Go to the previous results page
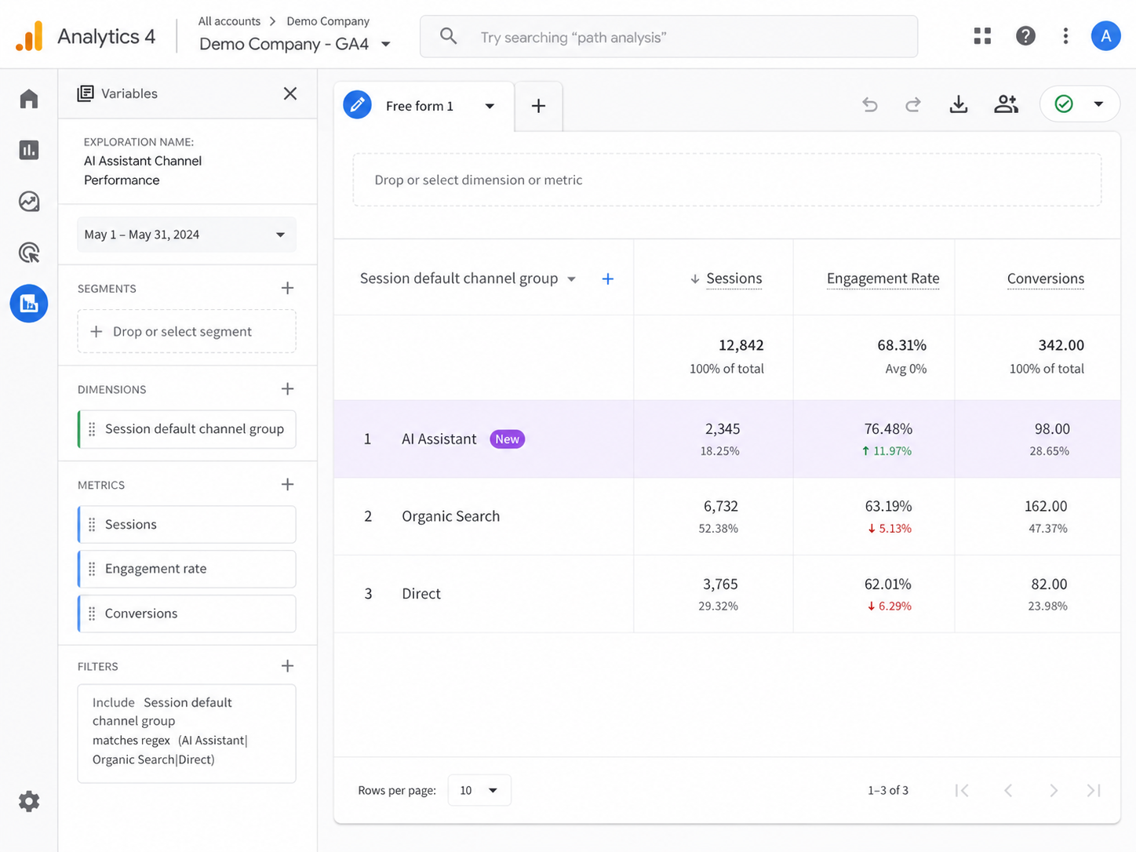This screenshot has width=1136, height=852. pyautogui.click(x=1008, y=790)
